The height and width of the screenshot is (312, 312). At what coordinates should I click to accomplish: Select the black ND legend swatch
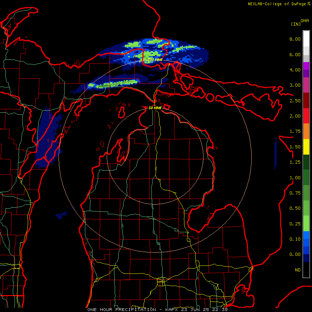(x=306, y=270)
